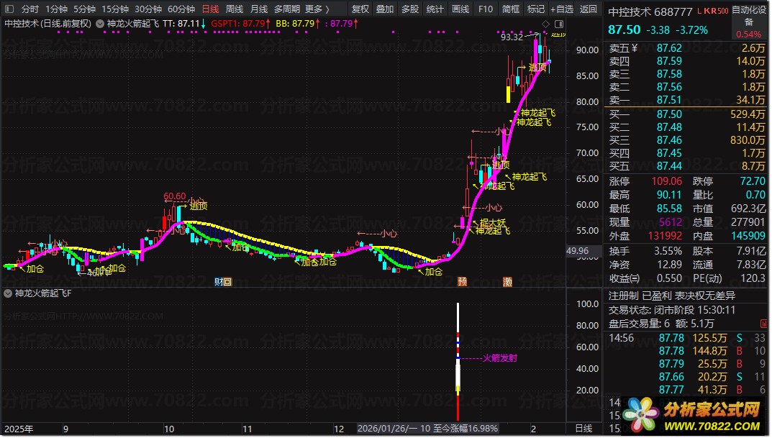
Task: Toggle 简框 simple frame view
Action: point(511,9)
